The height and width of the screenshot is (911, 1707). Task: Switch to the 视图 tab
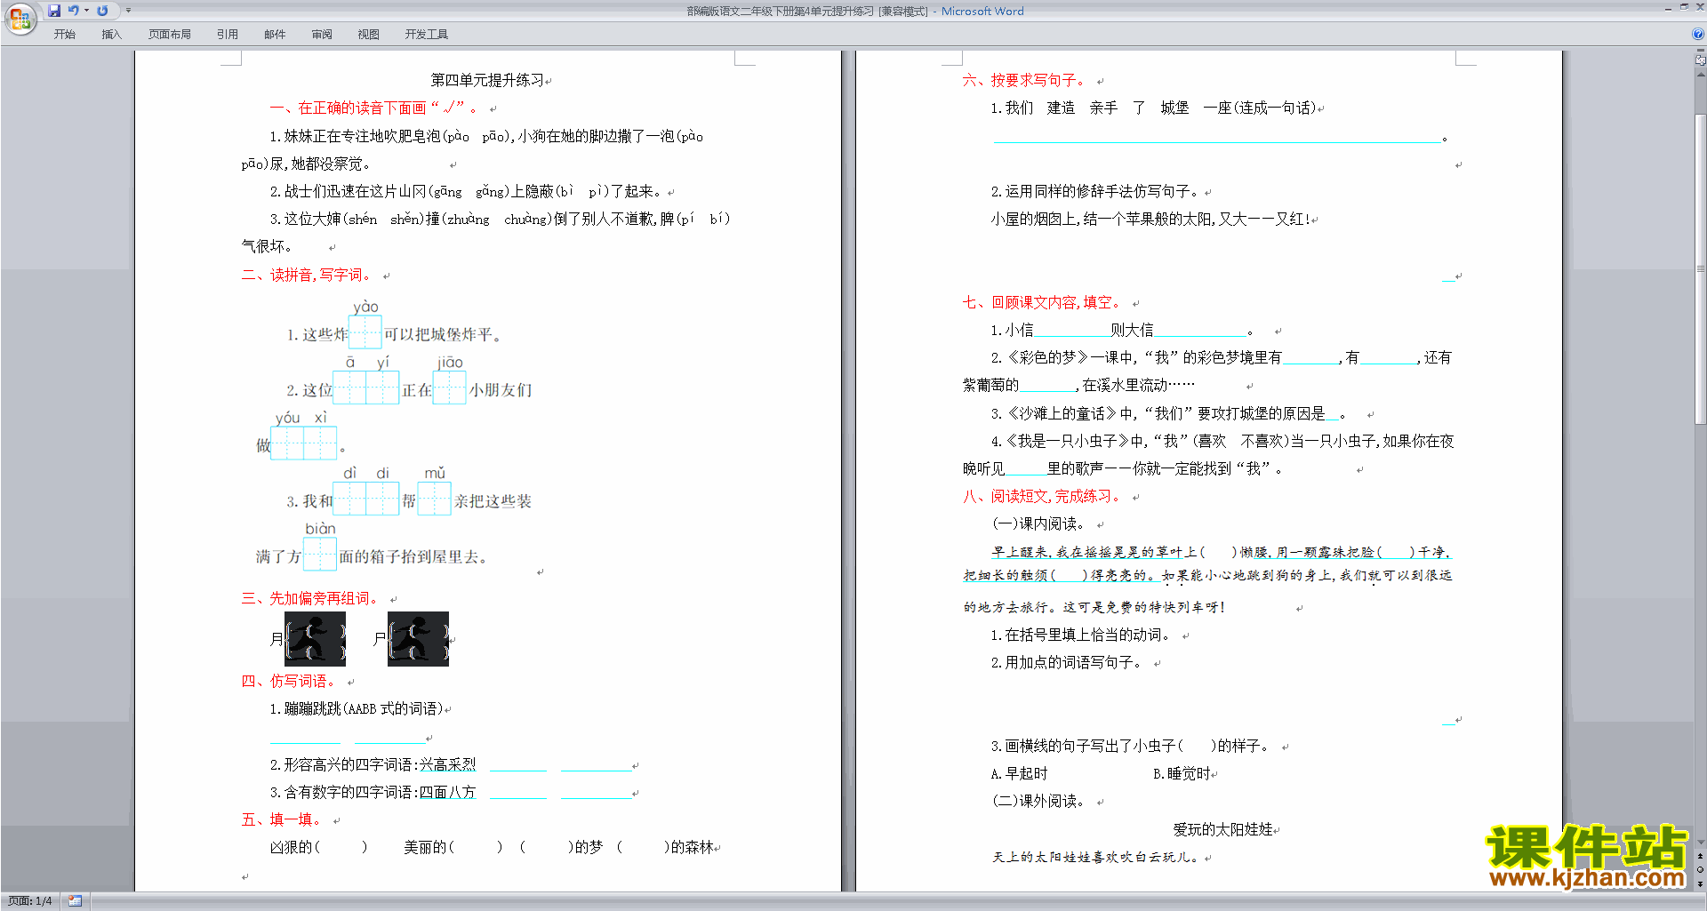pyautogui.click(x=369, y=35)
